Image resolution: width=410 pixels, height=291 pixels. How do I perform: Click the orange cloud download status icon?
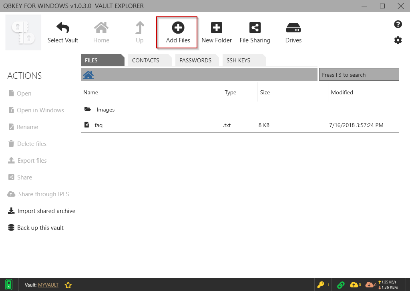click(x=370, y=285)
